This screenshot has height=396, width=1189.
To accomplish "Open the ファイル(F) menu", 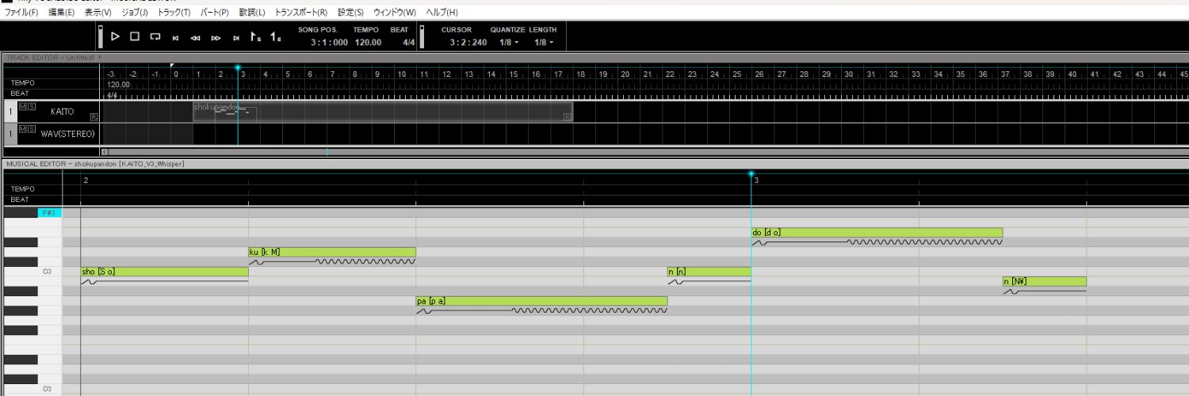I will point(21,13).
